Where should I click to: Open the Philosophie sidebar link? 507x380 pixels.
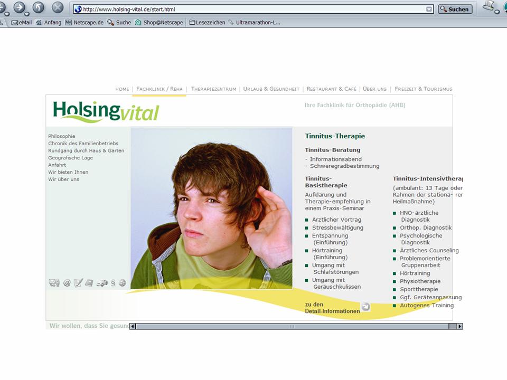[x=62, y=136]
